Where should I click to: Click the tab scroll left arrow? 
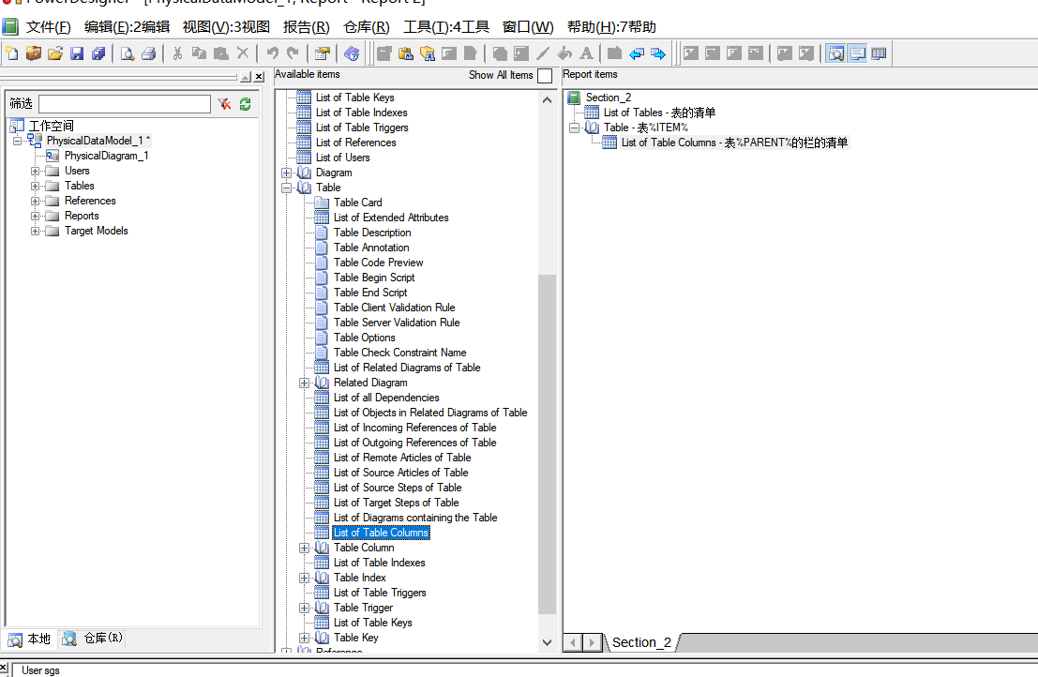(573, 642)
